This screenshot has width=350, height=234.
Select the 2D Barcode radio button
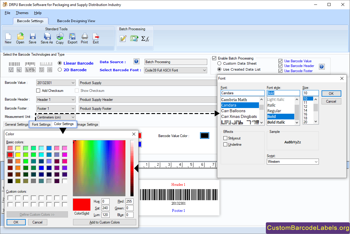[x=60, y=70]
